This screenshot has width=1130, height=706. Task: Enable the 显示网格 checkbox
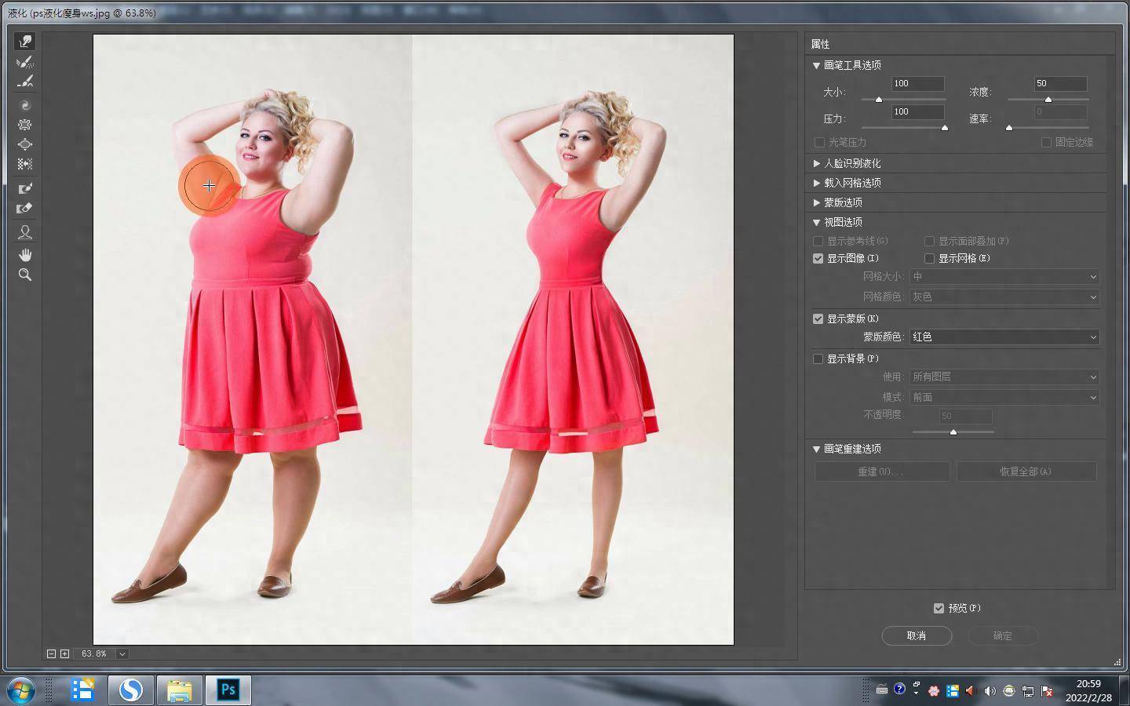click(x=930, y=258)
